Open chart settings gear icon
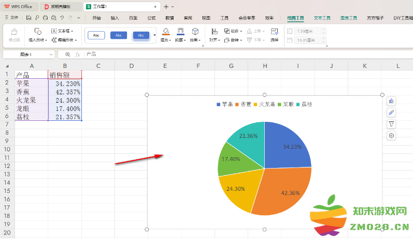413x239 pixels. coord(392,135)
